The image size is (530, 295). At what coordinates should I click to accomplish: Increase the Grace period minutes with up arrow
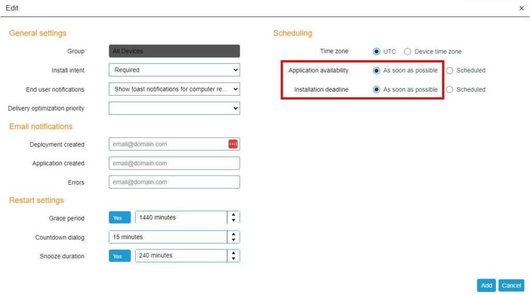pos(233,215)
